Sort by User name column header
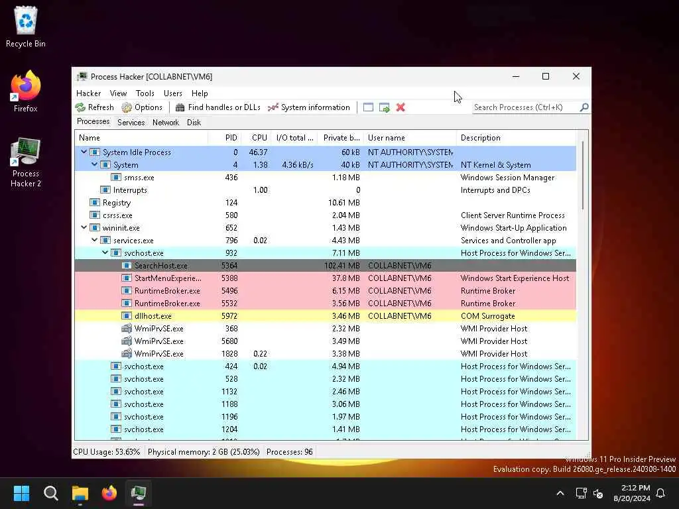 point(410,138)
